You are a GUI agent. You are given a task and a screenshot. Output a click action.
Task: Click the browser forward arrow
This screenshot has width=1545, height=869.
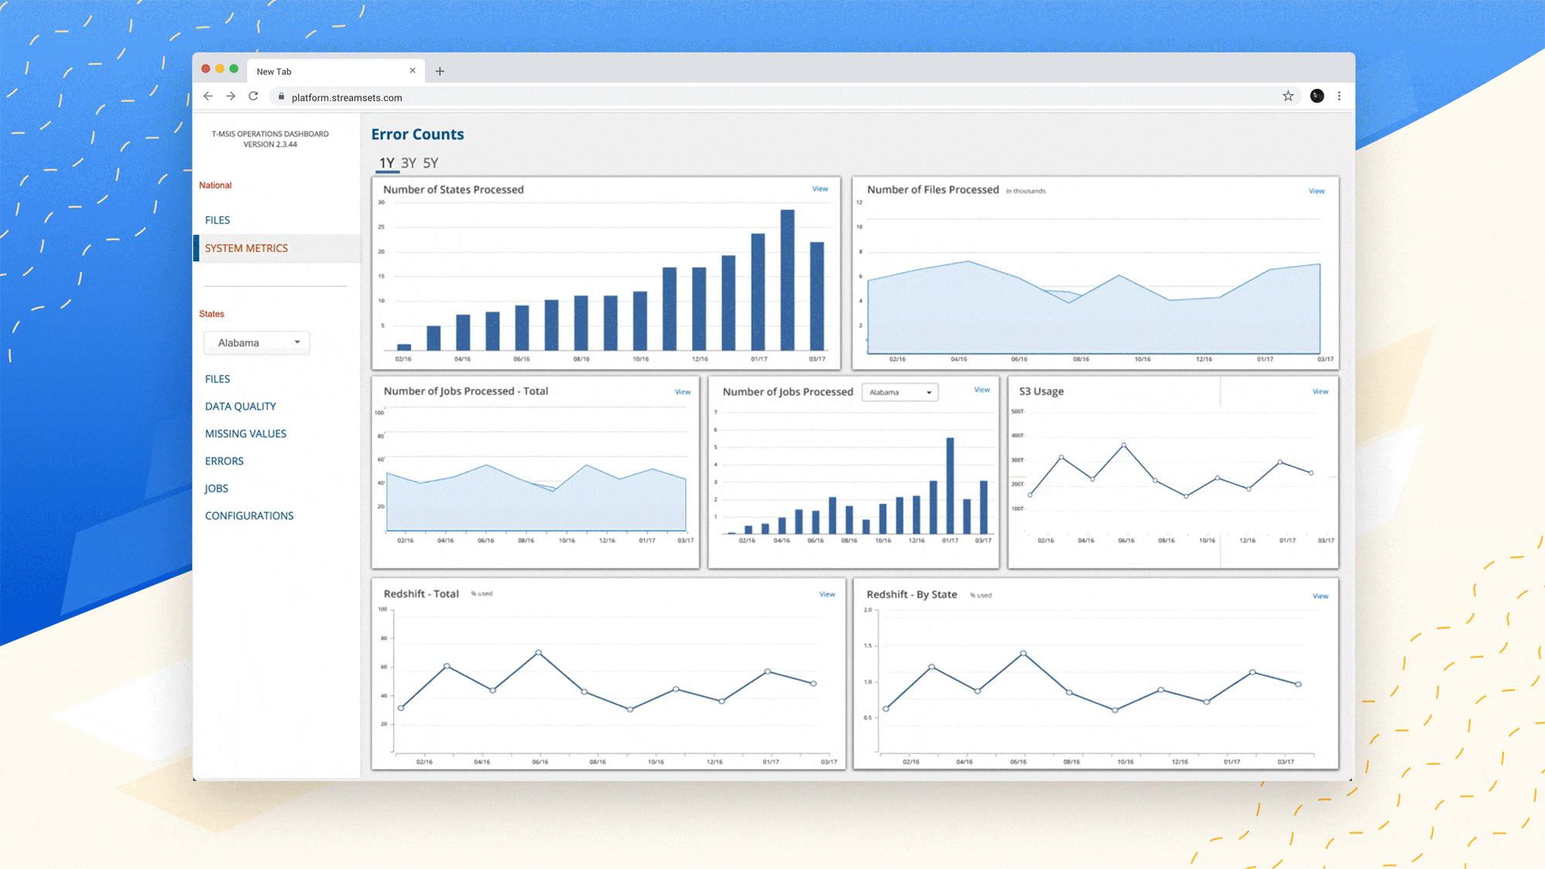click(230, 96)
